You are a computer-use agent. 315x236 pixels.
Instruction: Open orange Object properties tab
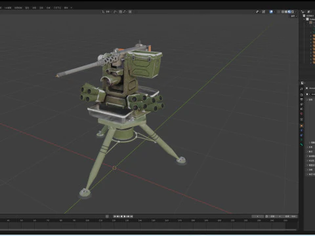301,126
